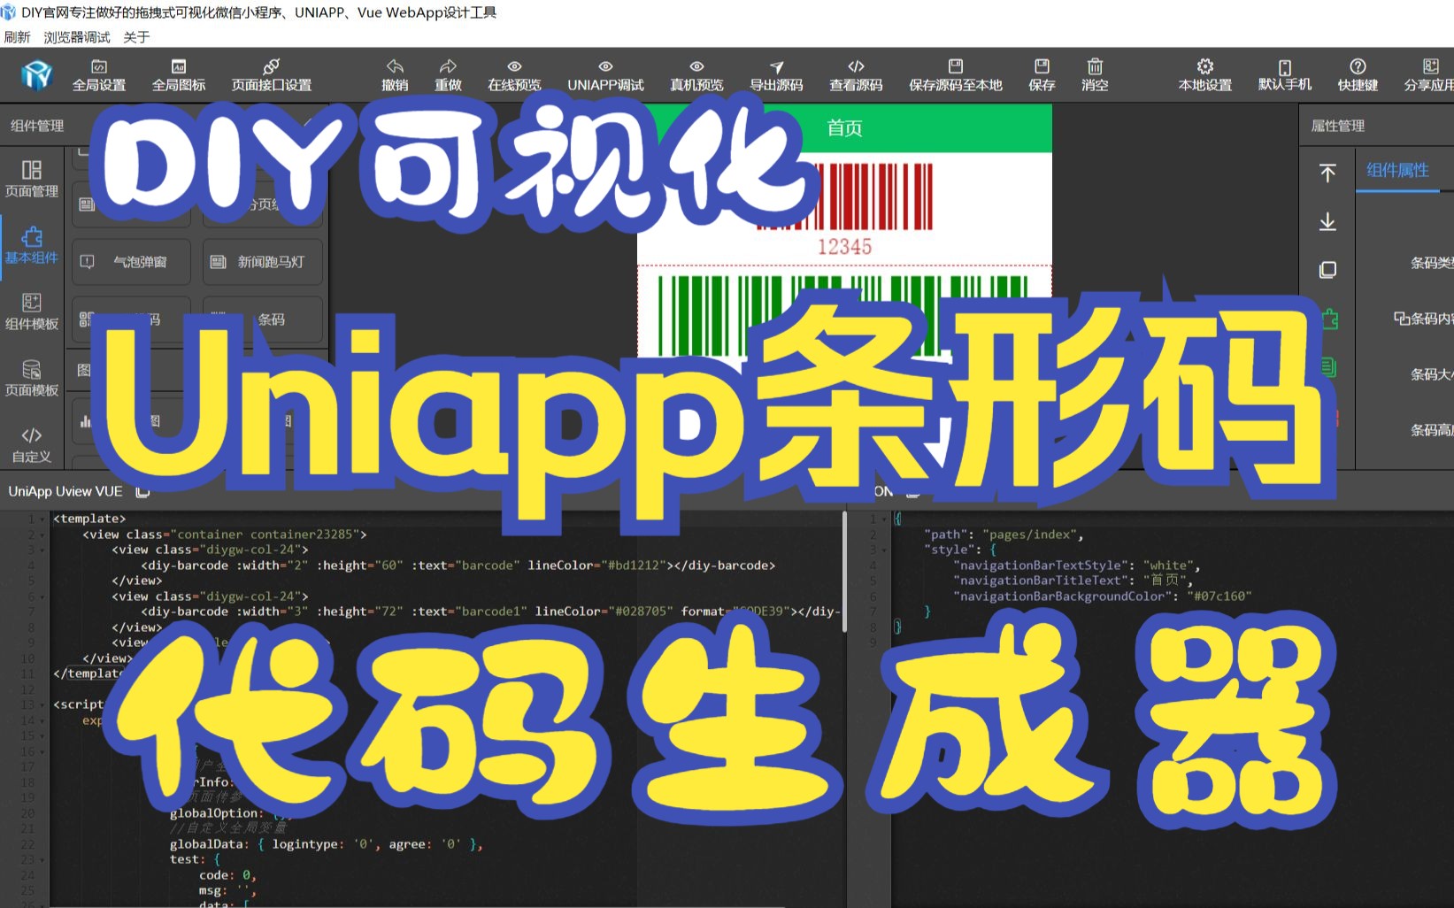Viewport: 1454px width, 908px height.
Task: Click 首页 navigation bar title
Action: tap(844, 128)
